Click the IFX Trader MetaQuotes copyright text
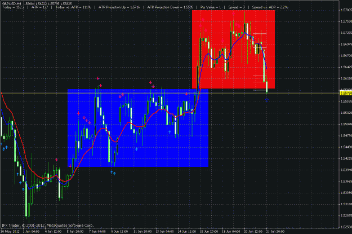The image size is (352, 234). tap(48, 225)
